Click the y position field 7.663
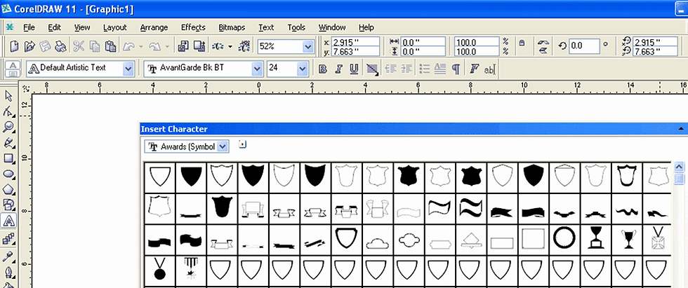688x288 pixels. (x=356, y=52)
